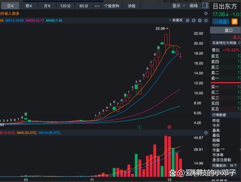Screen dimensions: 241x182
Task: Switch to the 120分 chart tab
Action: (65, 6)
